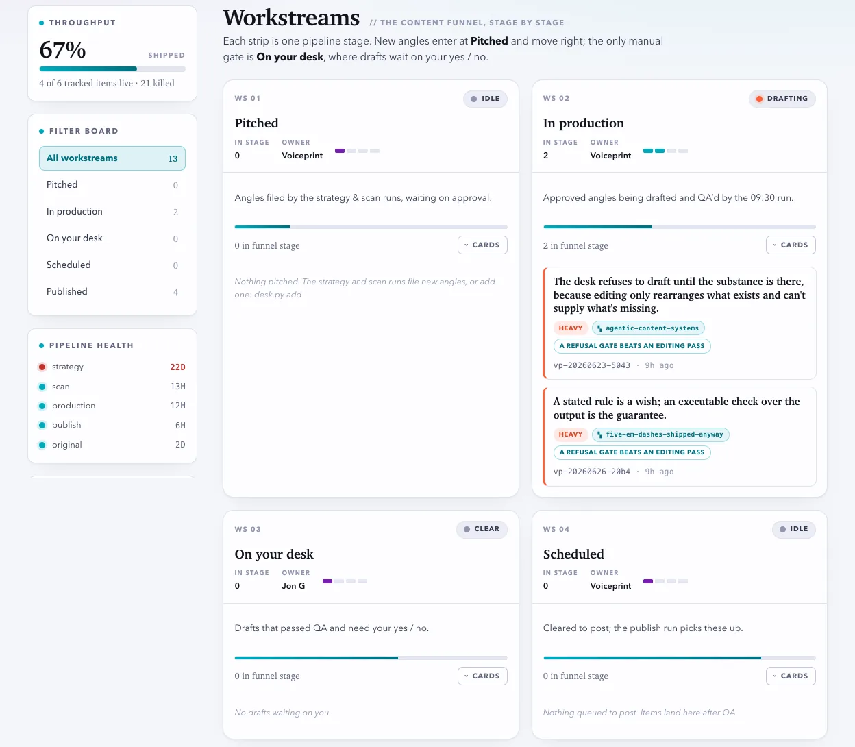Image resolution: width=855 pixels, height=747 pixels.
Task: Select the All workstreams filter
Action: (112, 158)
